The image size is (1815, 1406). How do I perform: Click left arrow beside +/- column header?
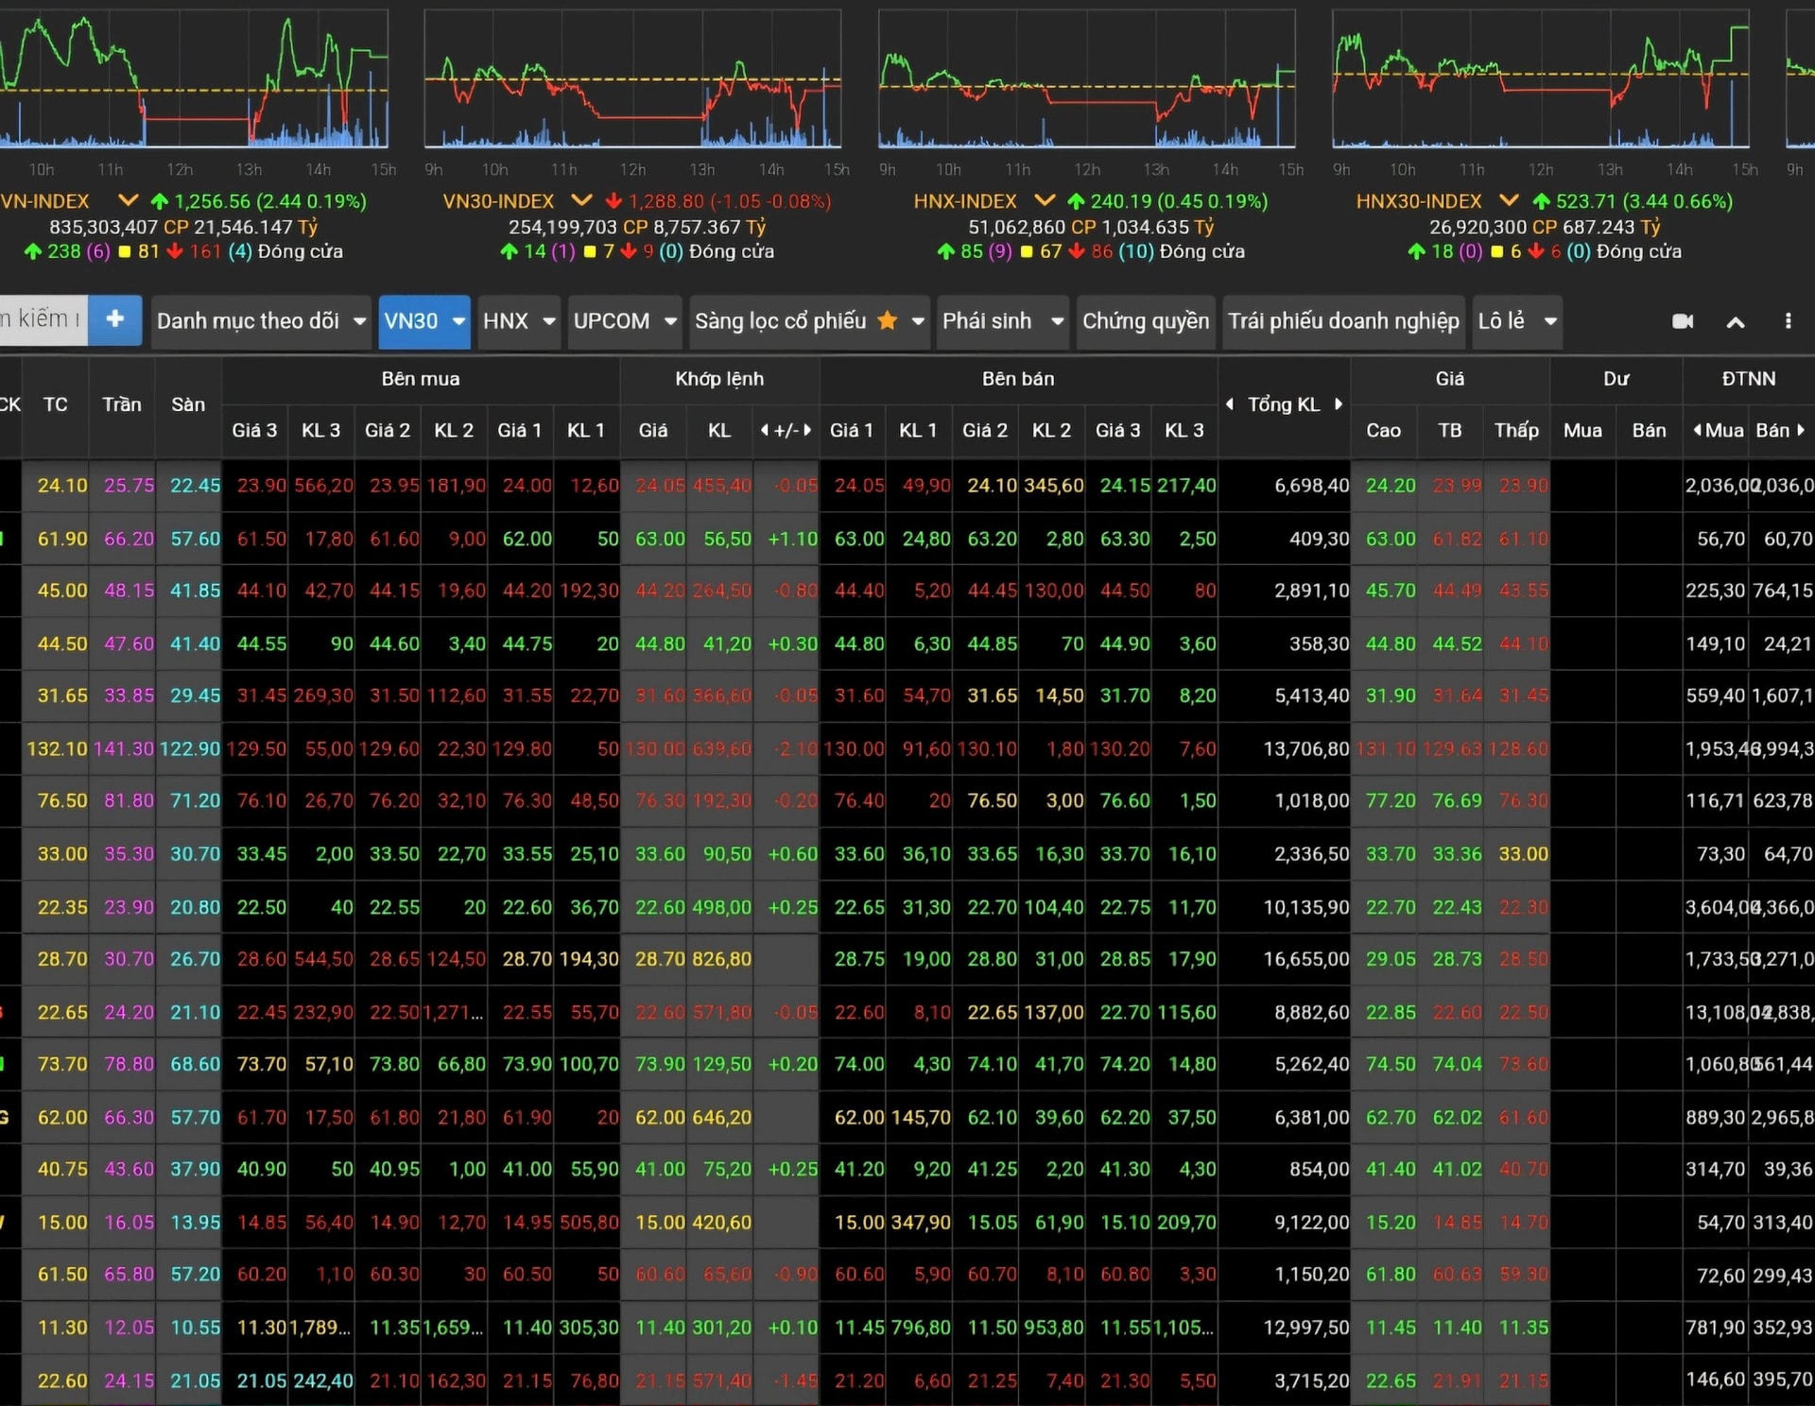coord(764,430)
